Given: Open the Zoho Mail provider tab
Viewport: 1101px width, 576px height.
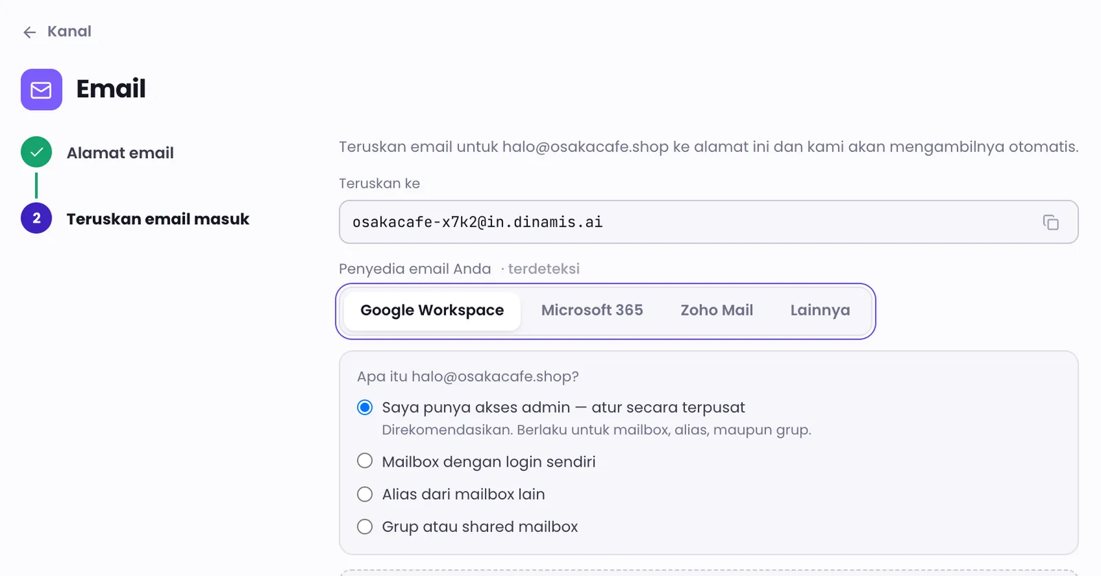Looking at the screenshot, I should click(x=716, y=311).
